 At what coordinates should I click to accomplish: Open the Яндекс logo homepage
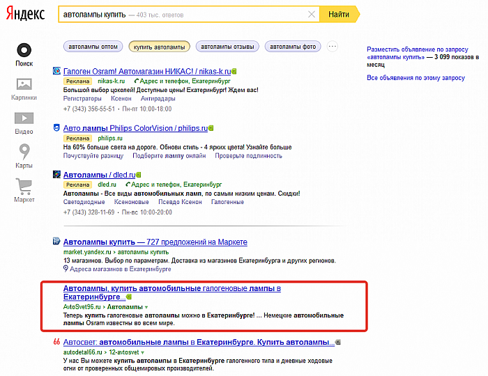point(26,14)
